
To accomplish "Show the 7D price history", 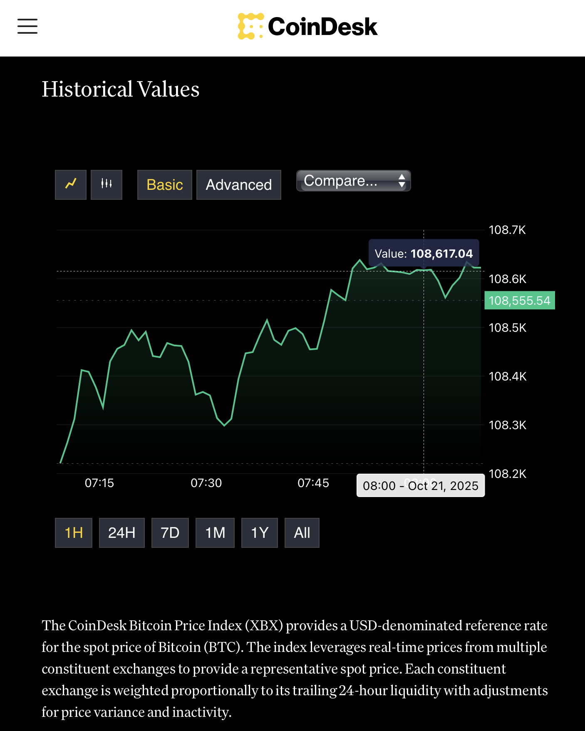I will (x=170, y=533).
